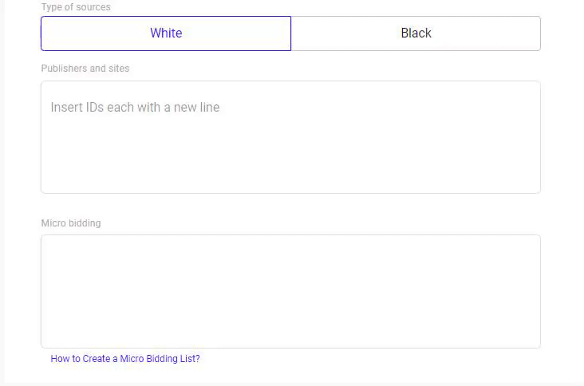Image resolution: width=584 pixels, height=386 pixels.
Task: Place cursor in the empty Micro bidding area
Action: (x=290, y=291)
